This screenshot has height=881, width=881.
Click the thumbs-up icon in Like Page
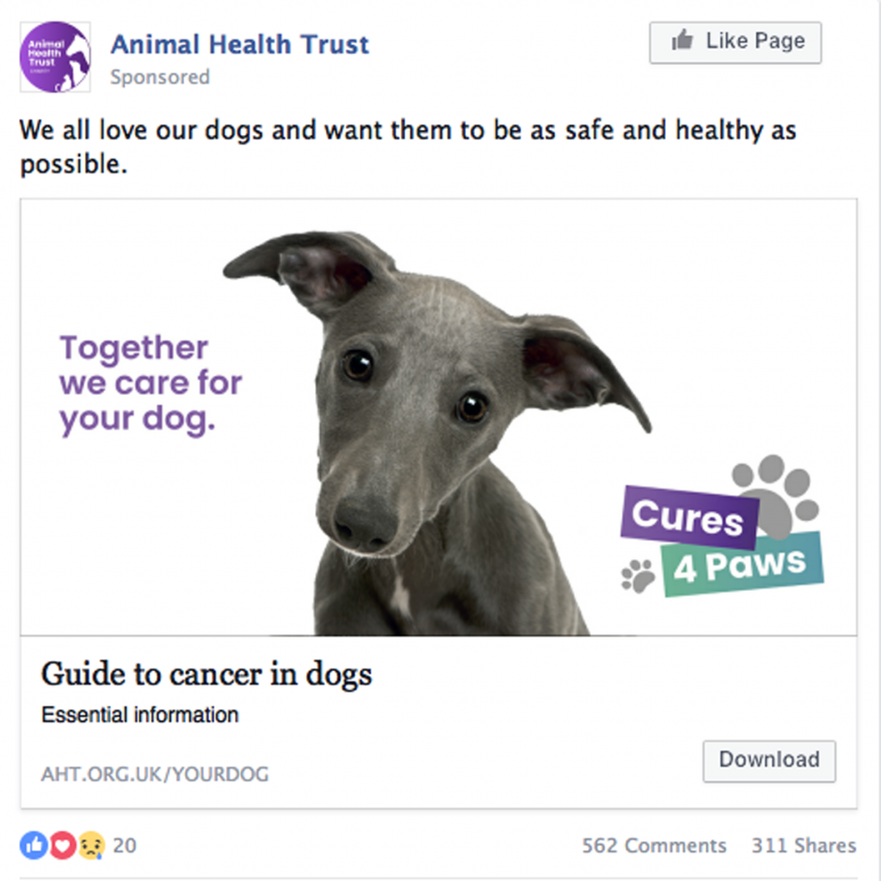[682, 40]
